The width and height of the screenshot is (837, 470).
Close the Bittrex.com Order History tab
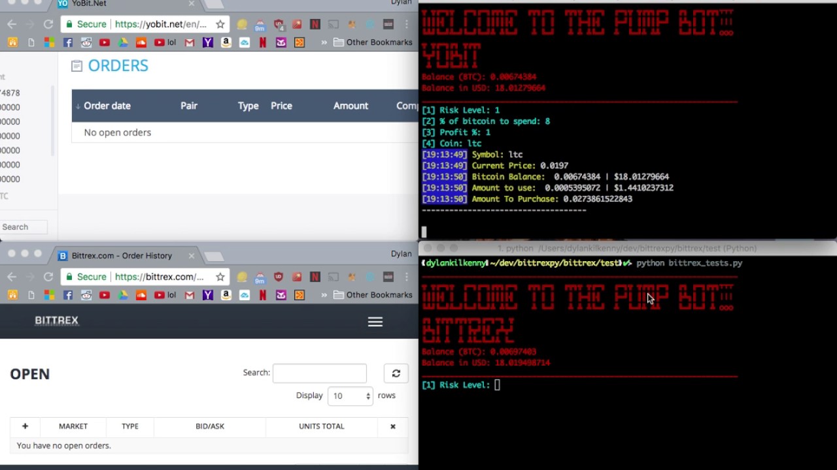tap(192, 256)
